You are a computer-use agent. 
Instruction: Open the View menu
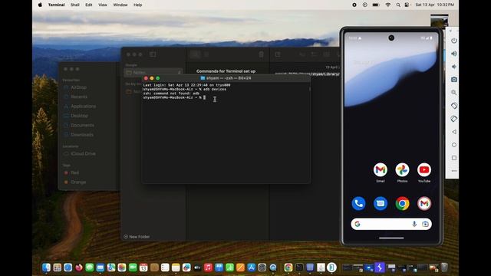(x=102, y=5)
